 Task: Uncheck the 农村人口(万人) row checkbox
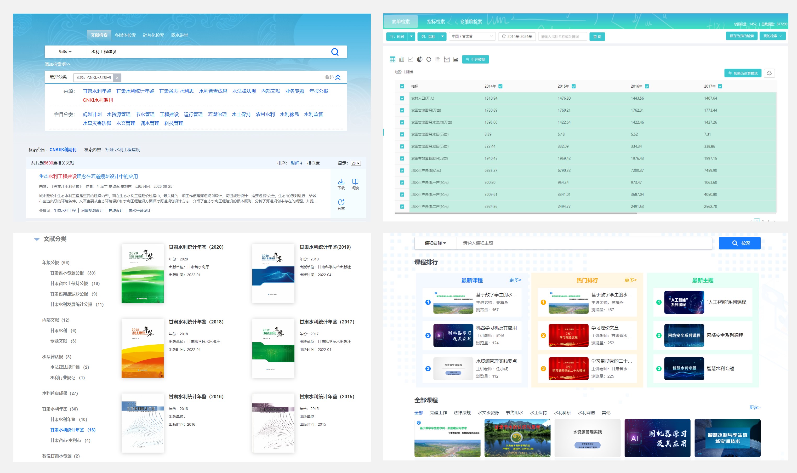pyautogui.click(x=402, y=99)
